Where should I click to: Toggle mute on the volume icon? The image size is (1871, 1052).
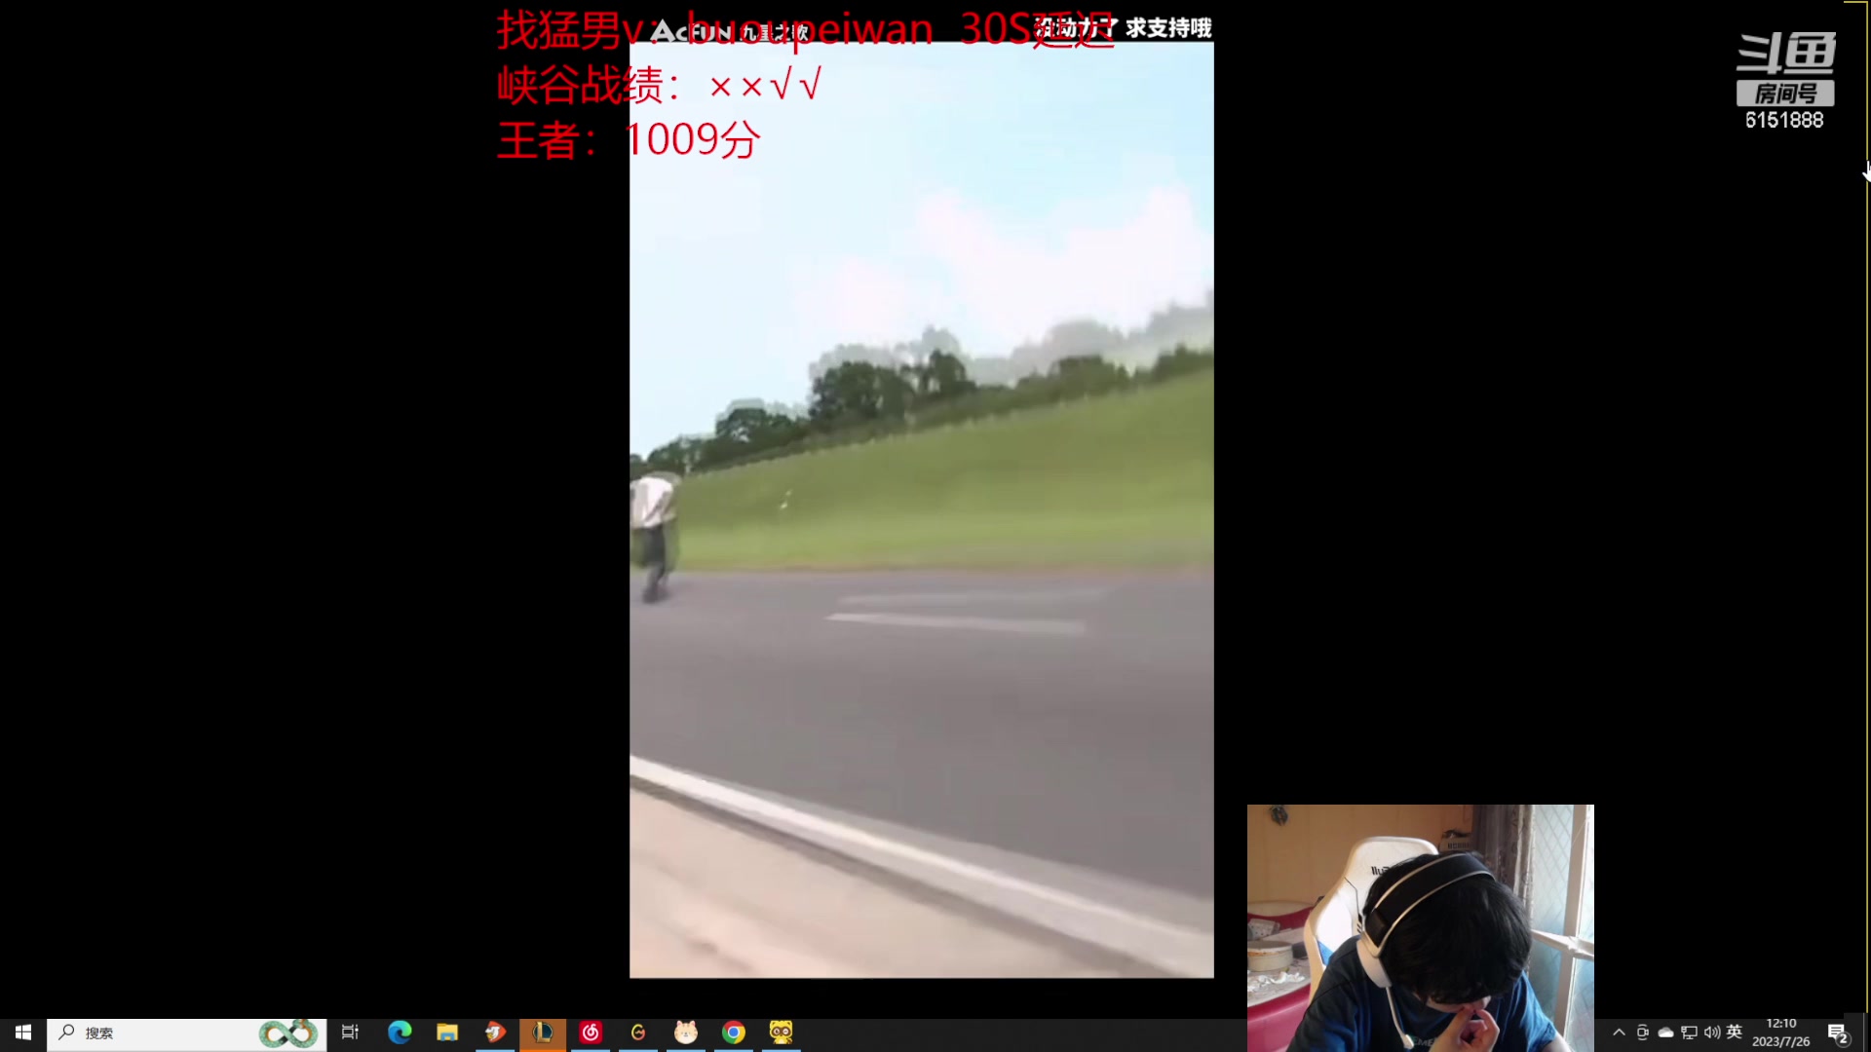point(1712,1033)
